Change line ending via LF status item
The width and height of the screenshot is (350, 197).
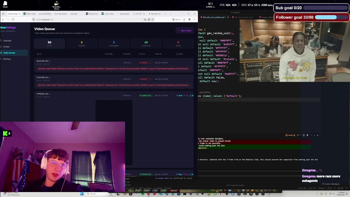[x=335, y=188]
